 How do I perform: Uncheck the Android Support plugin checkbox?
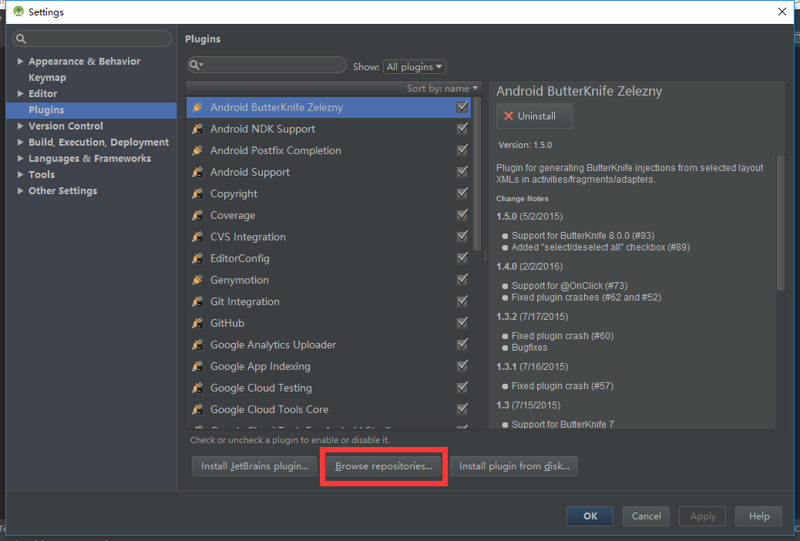462,172
